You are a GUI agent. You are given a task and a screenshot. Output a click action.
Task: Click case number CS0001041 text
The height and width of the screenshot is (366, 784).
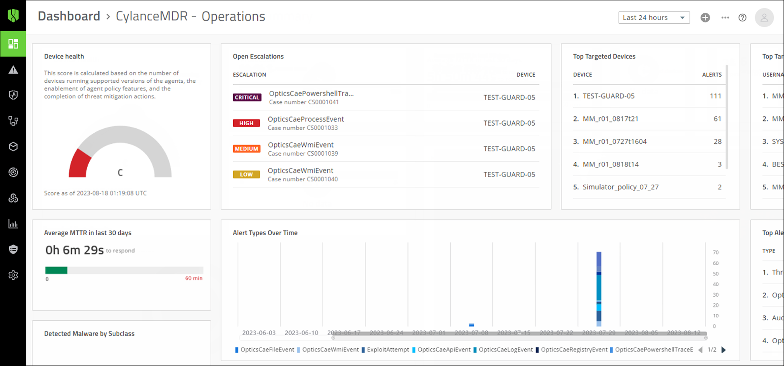tap(304, 102)
